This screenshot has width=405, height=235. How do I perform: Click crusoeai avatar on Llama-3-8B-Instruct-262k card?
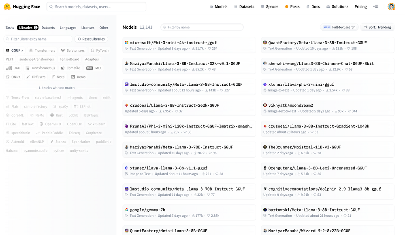tap(126, 105)
